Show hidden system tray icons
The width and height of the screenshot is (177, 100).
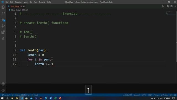pos(152,98)
